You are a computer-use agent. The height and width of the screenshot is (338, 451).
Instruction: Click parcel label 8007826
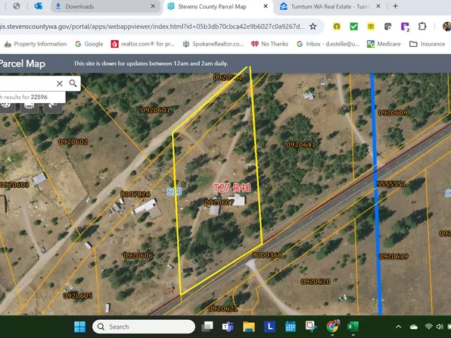pos(135,194)
